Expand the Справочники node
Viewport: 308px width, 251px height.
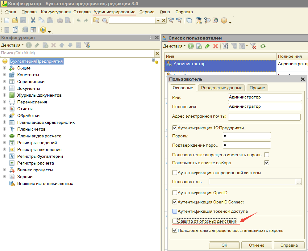pyautogui.click(x=5, y=82)
